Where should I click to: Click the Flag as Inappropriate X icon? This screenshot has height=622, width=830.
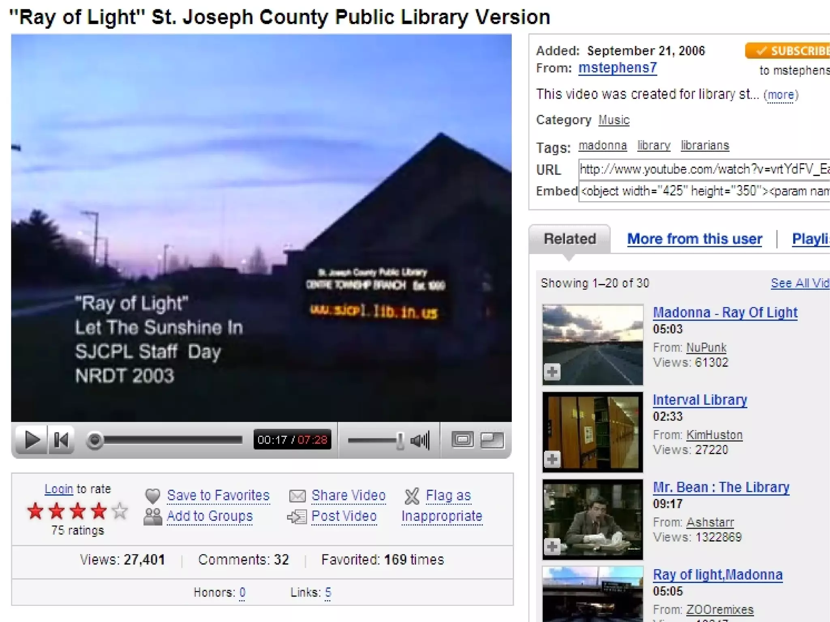pos(412,496)
